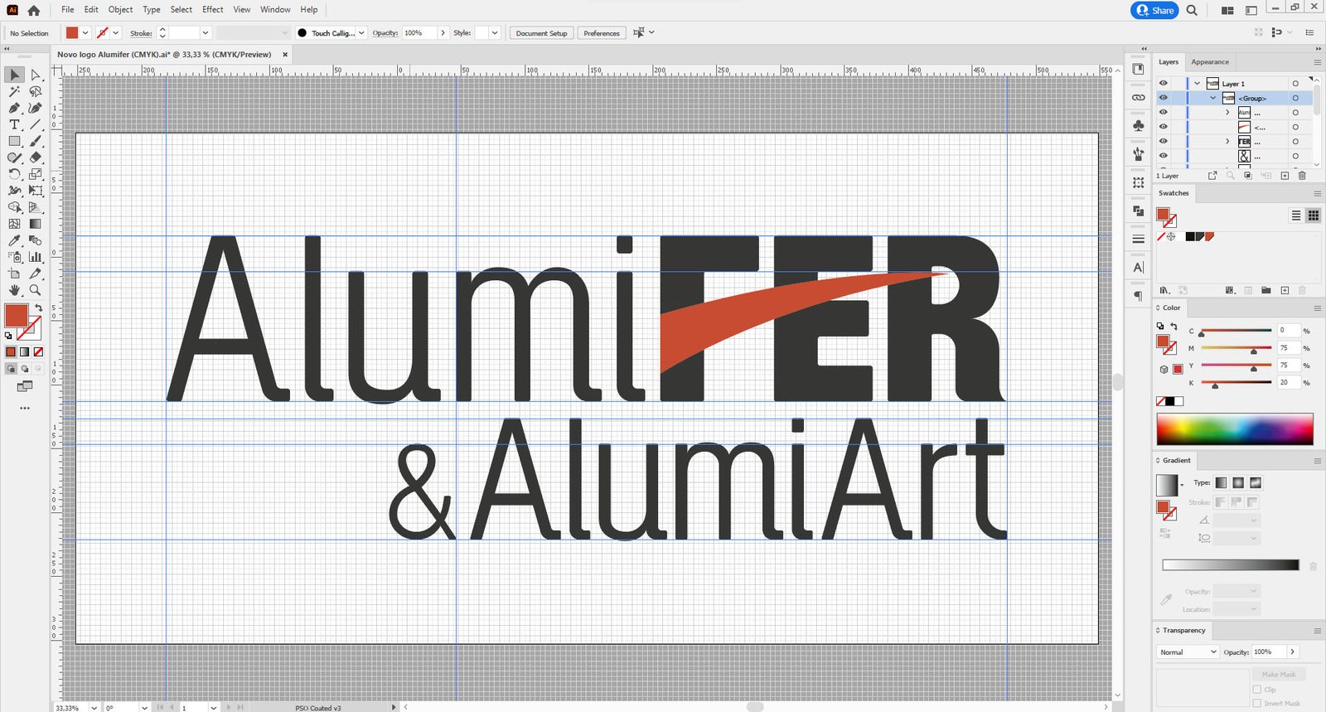
Task: Select the Shape Builder tool
Action: coord(14,207)
